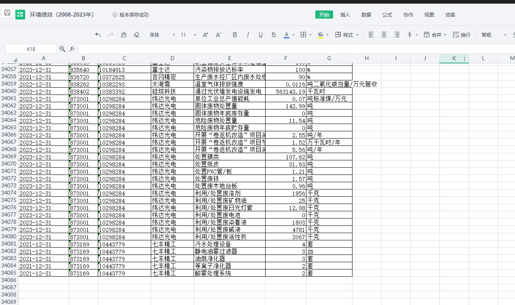This screenshot has width=515, height=305.
Task: Click the 版本保存成功 status text
Action: pos(134,15)
